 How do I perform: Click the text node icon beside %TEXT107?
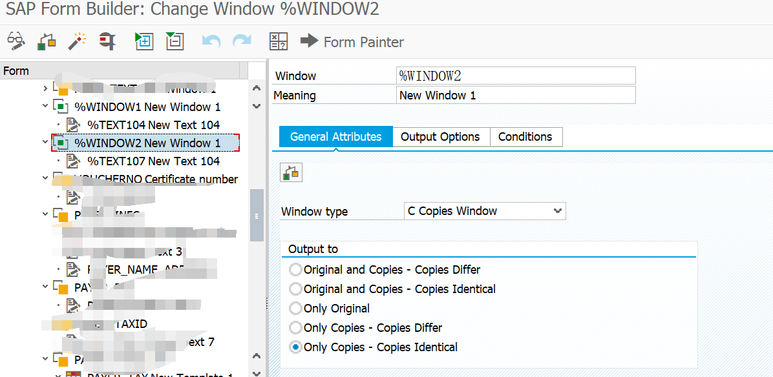pyautogui.click(x=74, y=161)
